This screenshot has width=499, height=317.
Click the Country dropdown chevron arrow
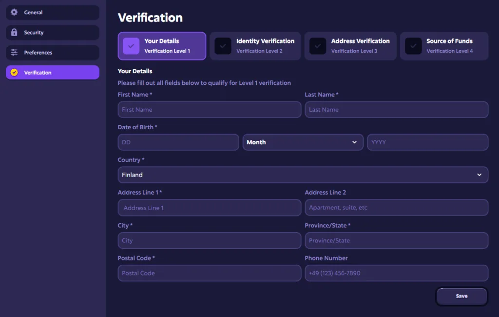[x=479, y=175]
